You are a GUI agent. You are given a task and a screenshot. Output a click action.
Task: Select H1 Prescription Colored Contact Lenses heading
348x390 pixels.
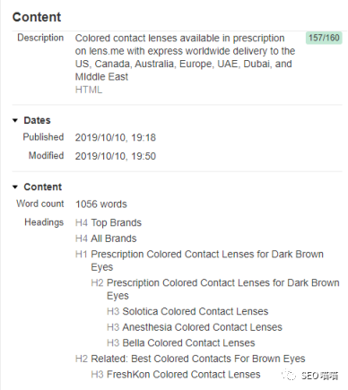(x=199, y=260)
